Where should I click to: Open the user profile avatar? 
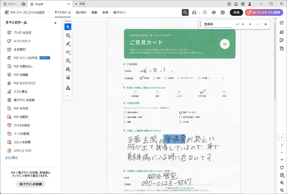(250, 4)
